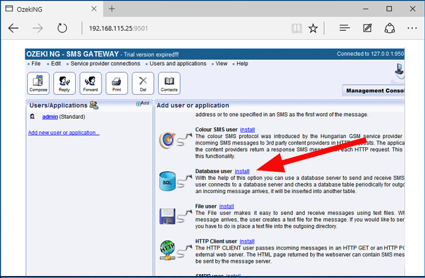Install the File user

tap(226, 206)
